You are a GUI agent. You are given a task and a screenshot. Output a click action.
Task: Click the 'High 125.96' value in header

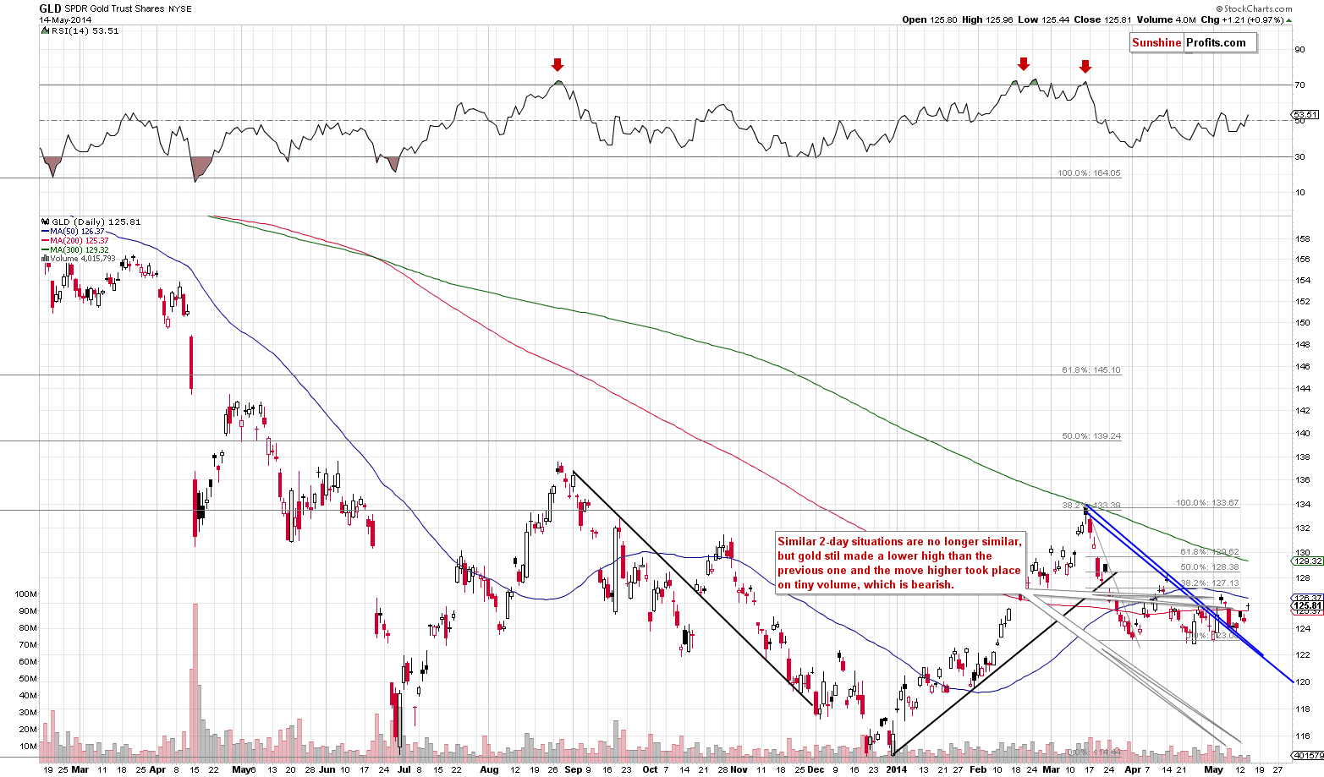pyautogui.click(x=989, y=19)
